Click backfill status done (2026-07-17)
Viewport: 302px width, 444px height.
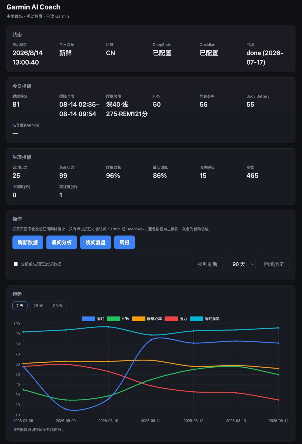click(265, 58)
